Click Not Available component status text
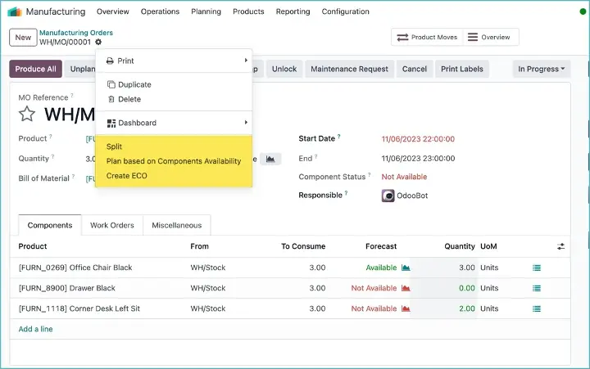 [404, 177]
